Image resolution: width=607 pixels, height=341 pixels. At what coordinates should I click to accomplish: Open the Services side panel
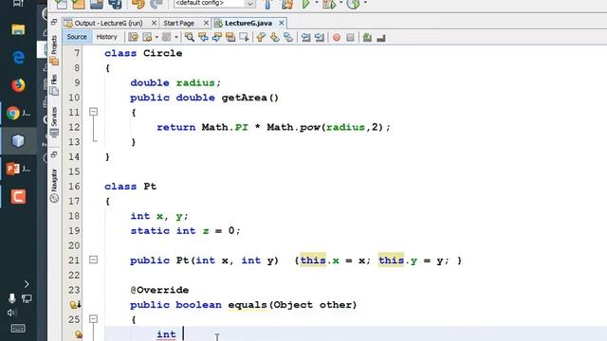[54, 122]
